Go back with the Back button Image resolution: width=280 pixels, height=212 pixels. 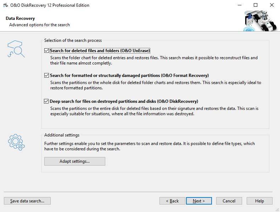pos(172,201)
